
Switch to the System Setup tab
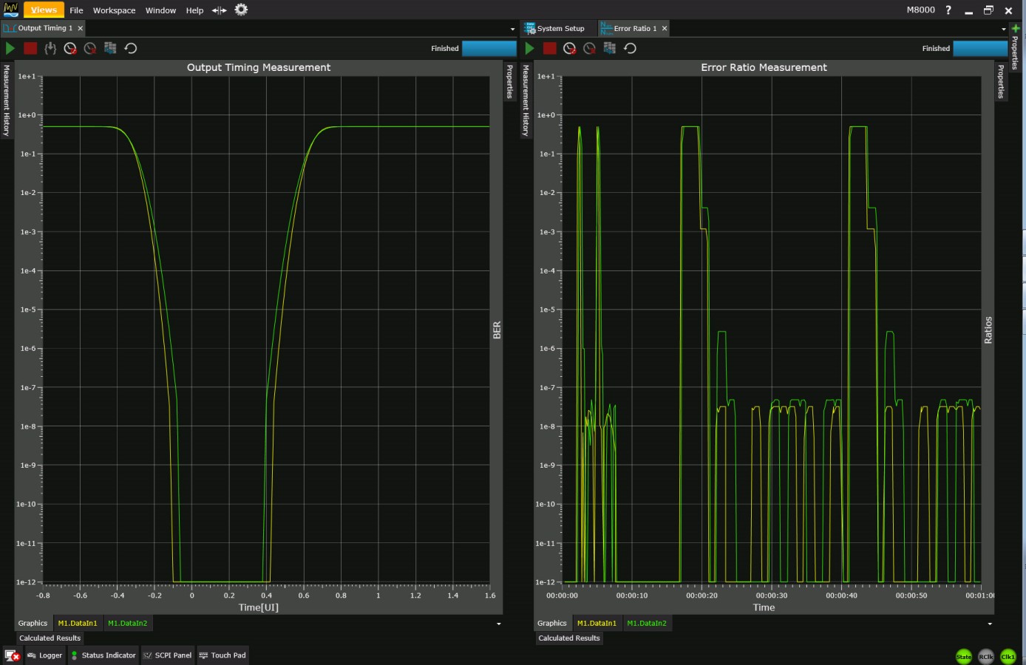point(555,28)
